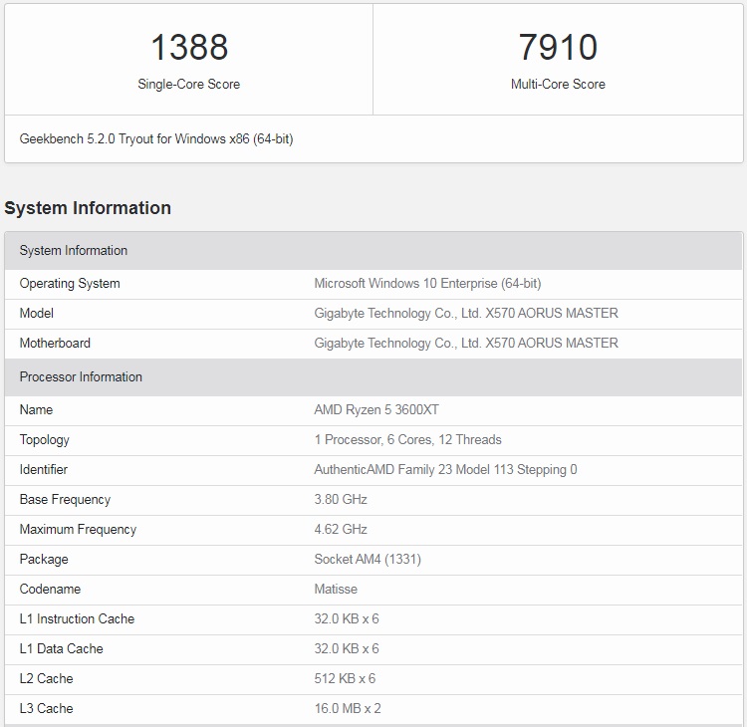The height and width of the screenshot is (727, 747).
Task: Click the 3.80 GHz base frequency value
Action: pos(341,499)
